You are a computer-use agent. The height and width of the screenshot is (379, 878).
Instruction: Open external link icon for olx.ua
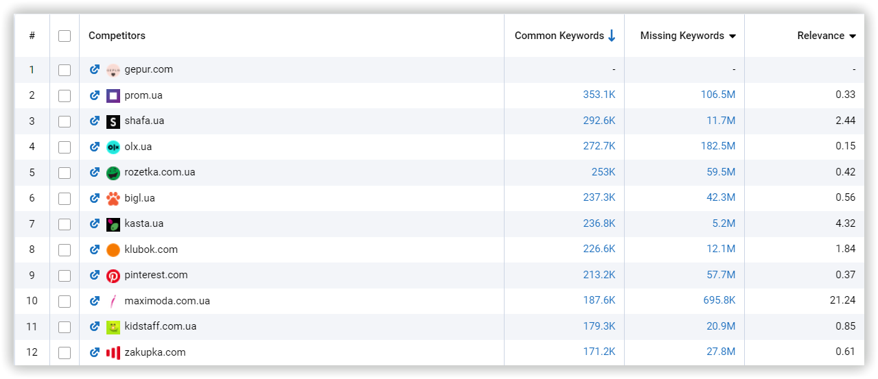[95, 147]
